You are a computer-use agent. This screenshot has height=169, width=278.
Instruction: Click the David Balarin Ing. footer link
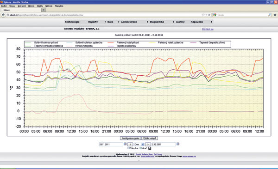pyautogui.click(x=144, y=154)
